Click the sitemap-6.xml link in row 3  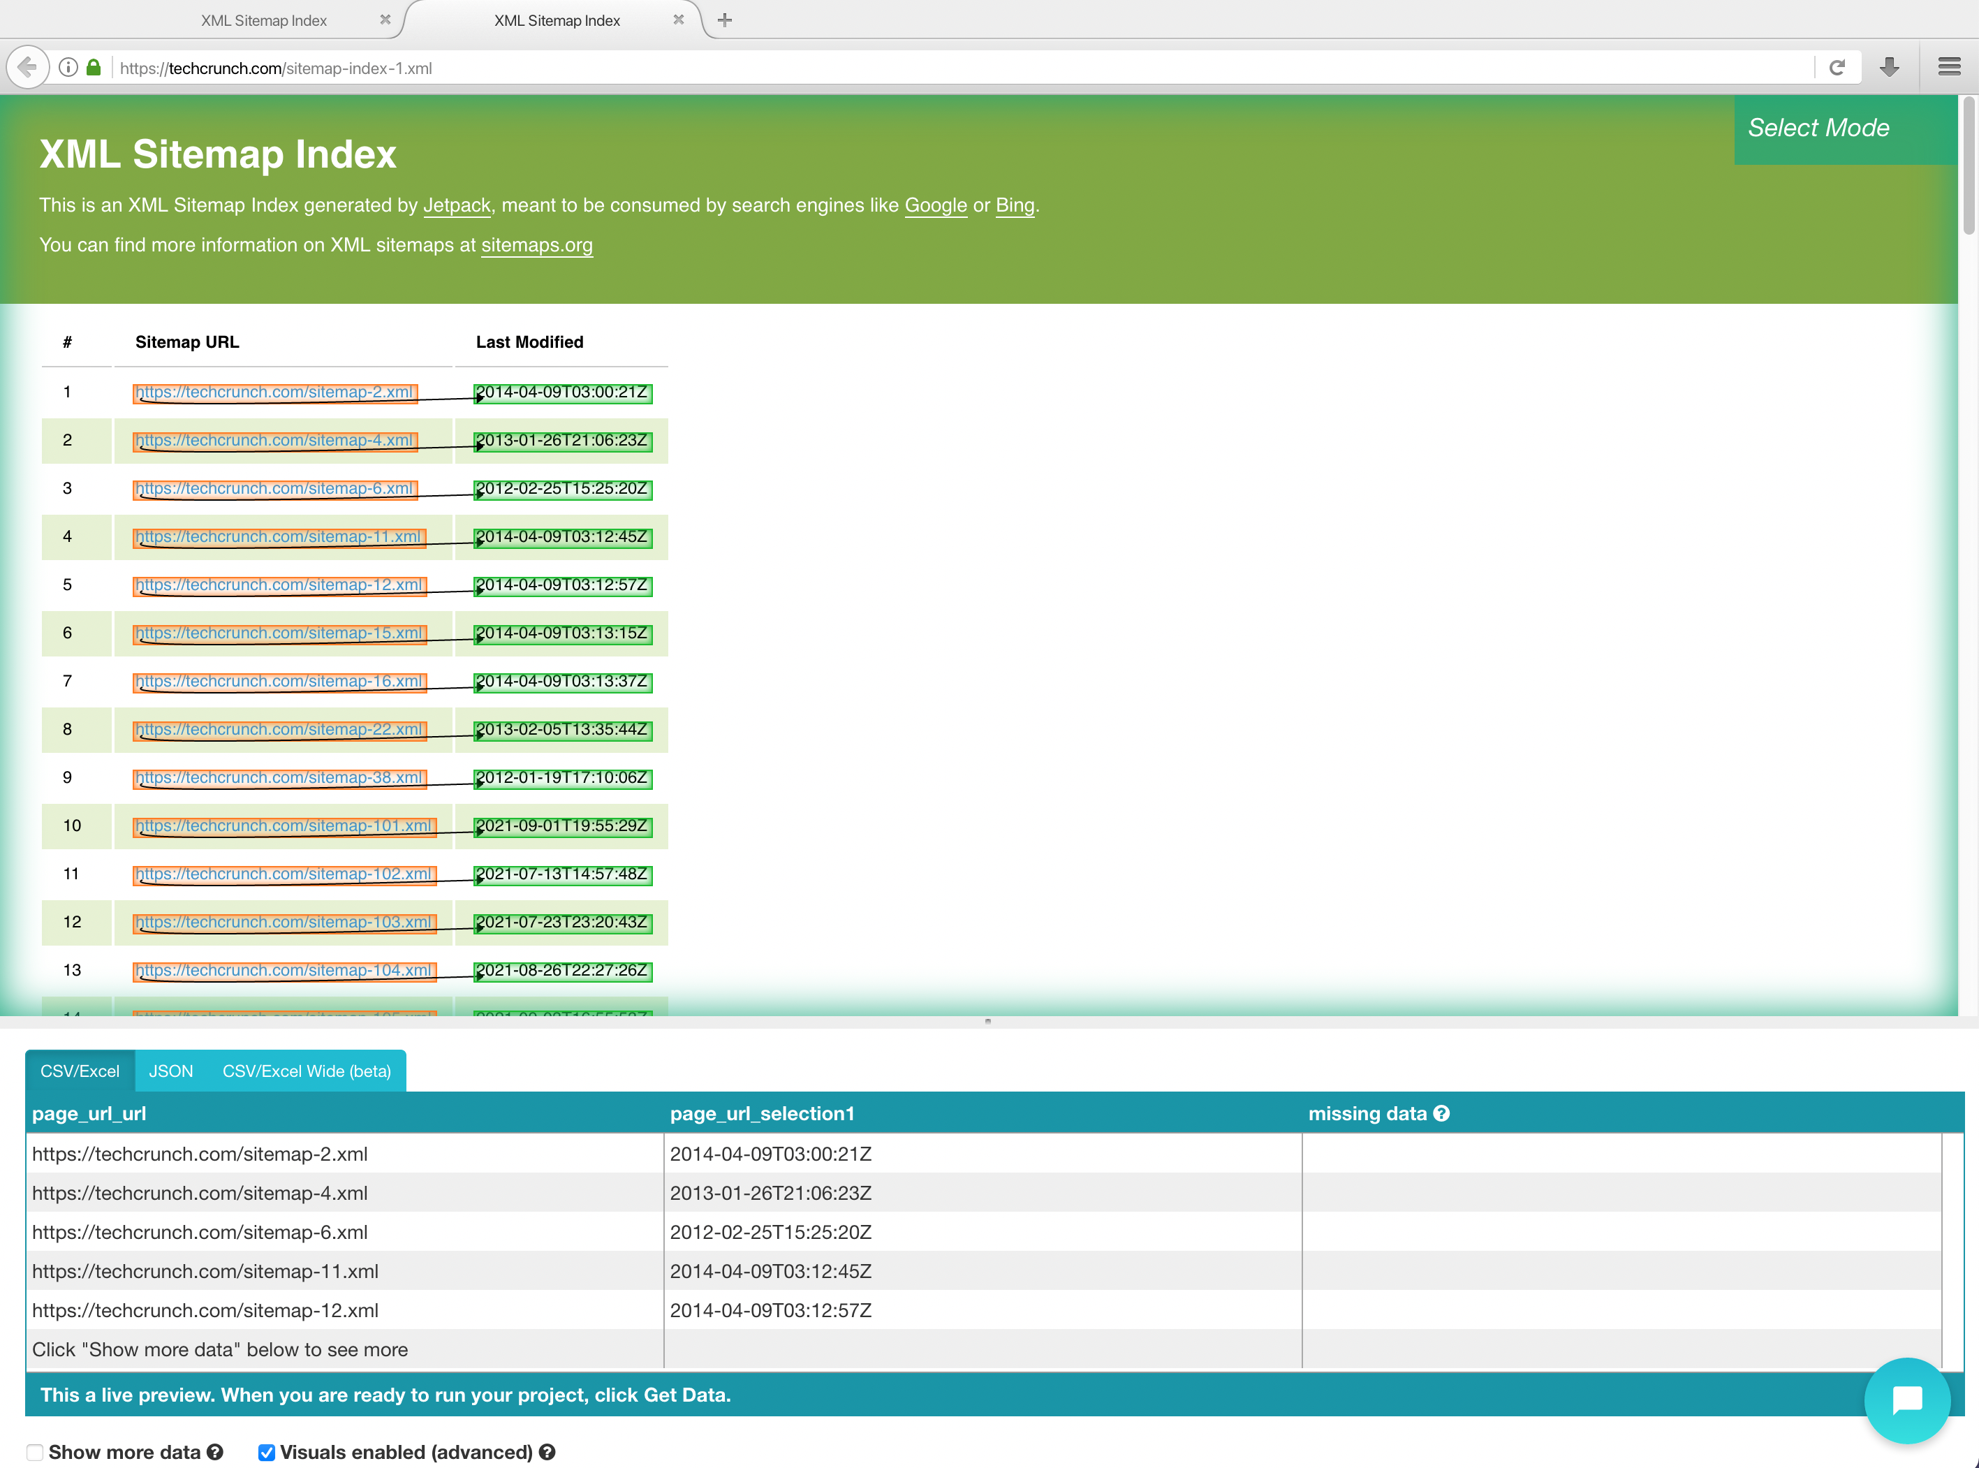click(274, 489)
